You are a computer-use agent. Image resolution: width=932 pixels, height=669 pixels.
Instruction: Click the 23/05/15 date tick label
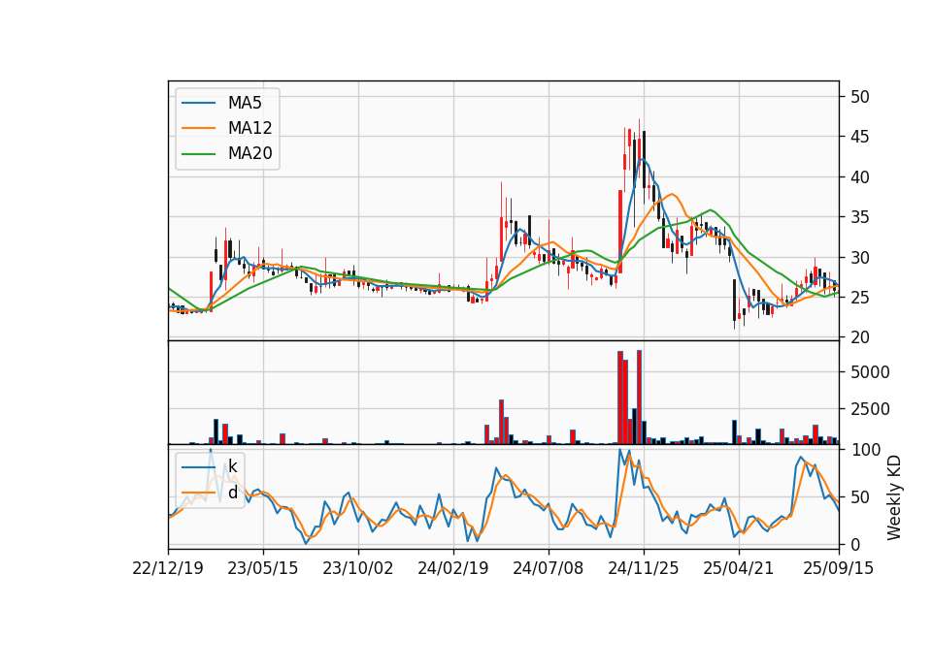pyautogui.click(x=263, y=568)
